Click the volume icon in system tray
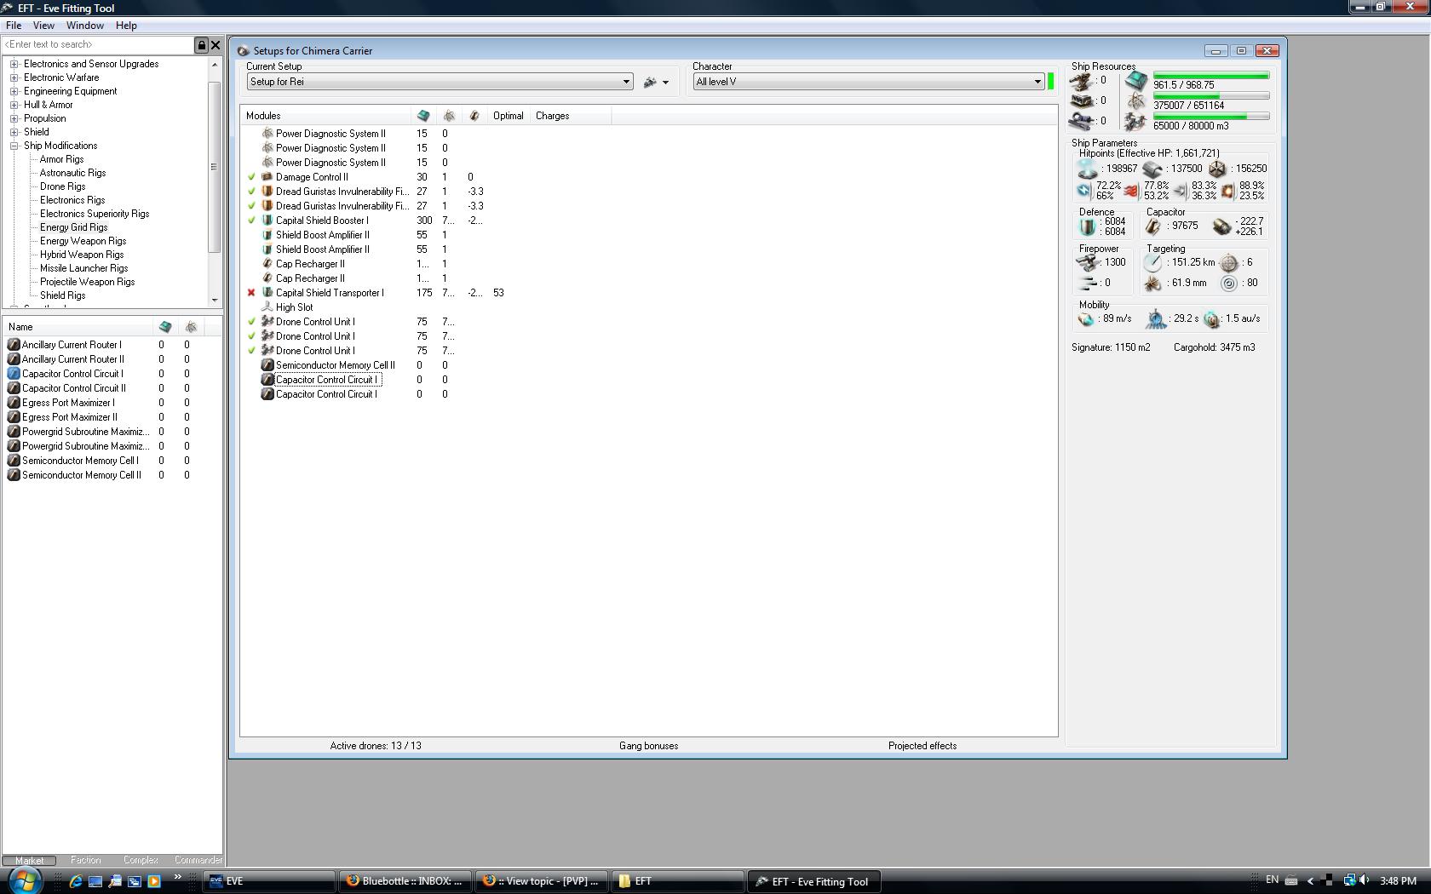Image resolution: width=1431 pixels, height=894 pixels. point(1365,880)
